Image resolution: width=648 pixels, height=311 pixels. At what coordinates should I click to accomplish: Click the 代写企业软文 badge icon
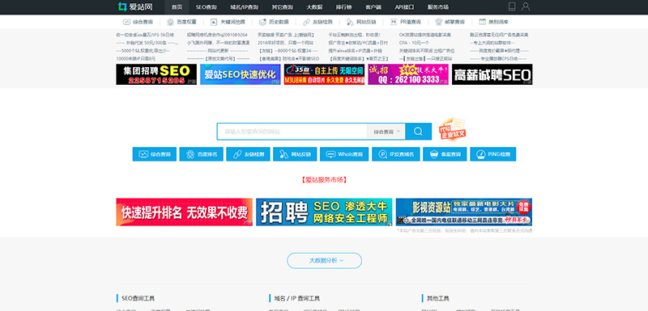pyautogui.click(x=453, y=129)
